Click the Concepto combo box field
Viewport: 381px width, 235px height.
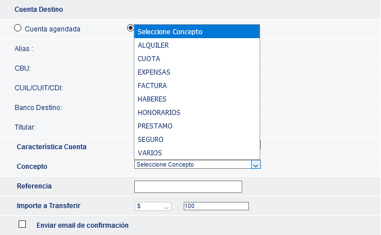coord(197,164)
